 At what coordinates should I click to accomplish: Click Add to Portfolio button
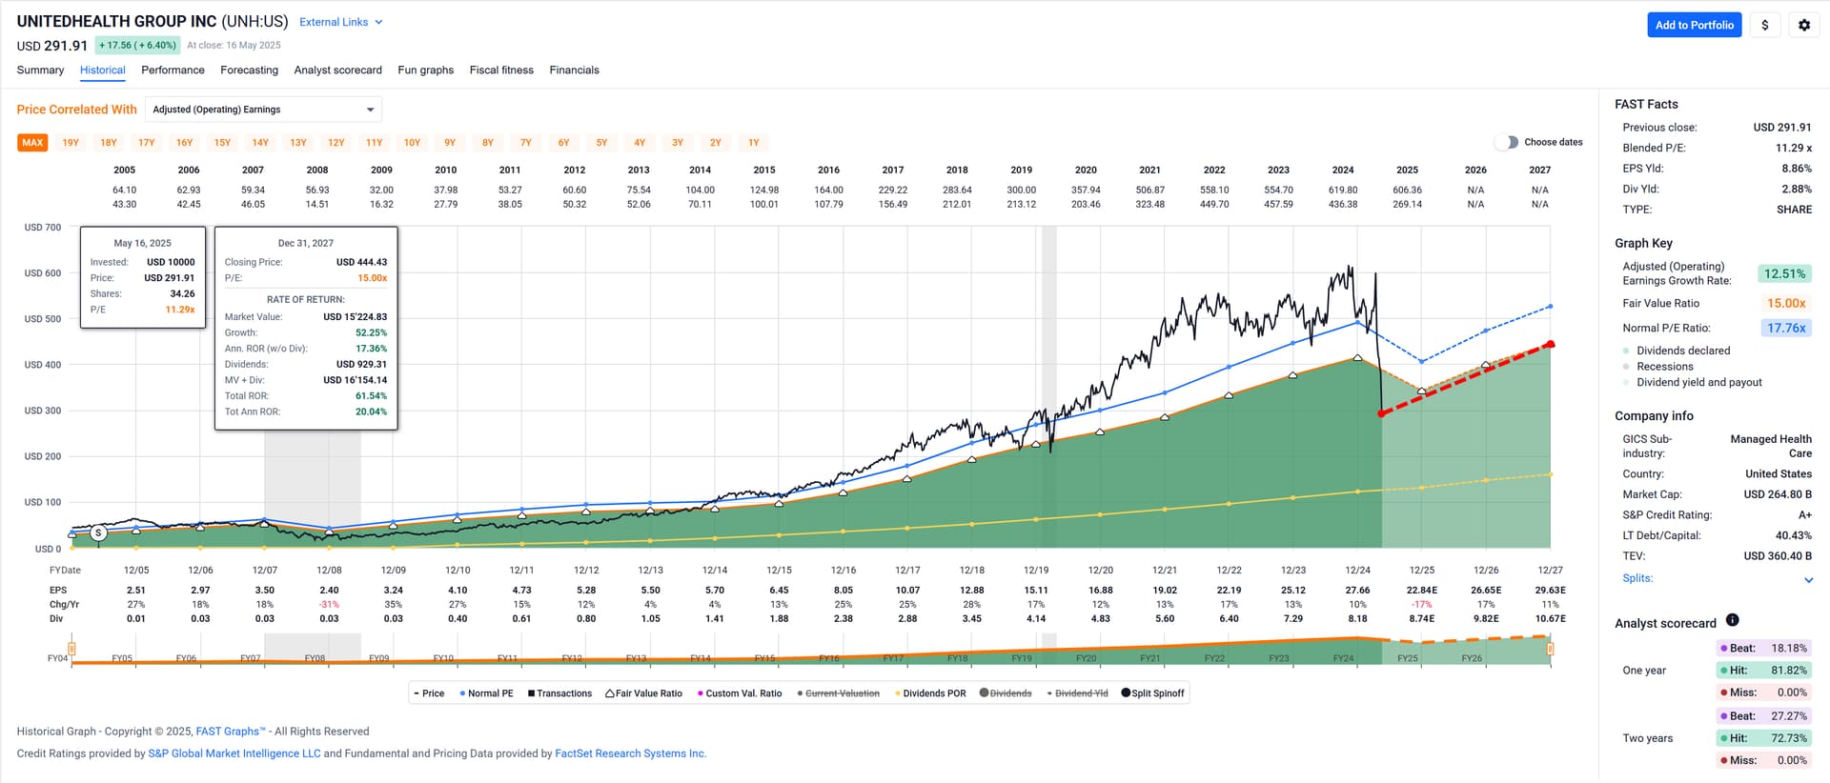pos(1694,25)
